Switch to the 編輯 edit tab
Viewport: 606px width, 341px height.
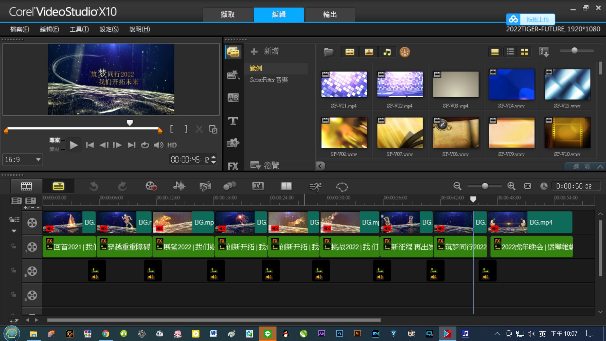(x=279, y=15)
